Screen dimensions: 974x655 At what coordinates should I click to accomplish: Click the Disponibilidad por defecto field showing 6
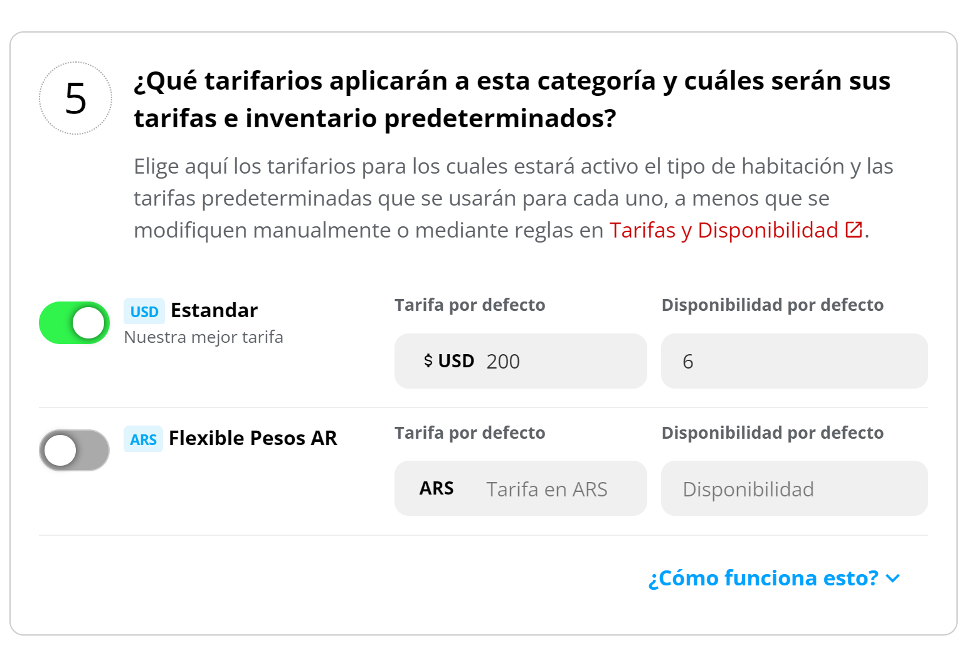click(x=794, y=361)
